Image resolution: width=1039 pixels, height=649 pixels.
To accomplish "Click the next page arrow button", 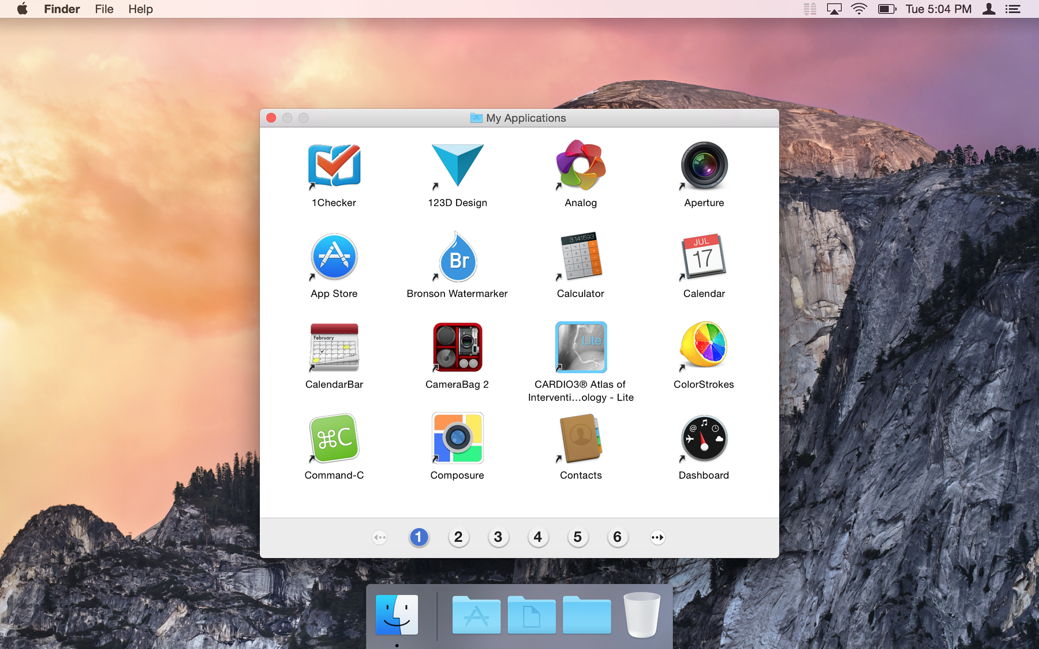I will [657, 537].
